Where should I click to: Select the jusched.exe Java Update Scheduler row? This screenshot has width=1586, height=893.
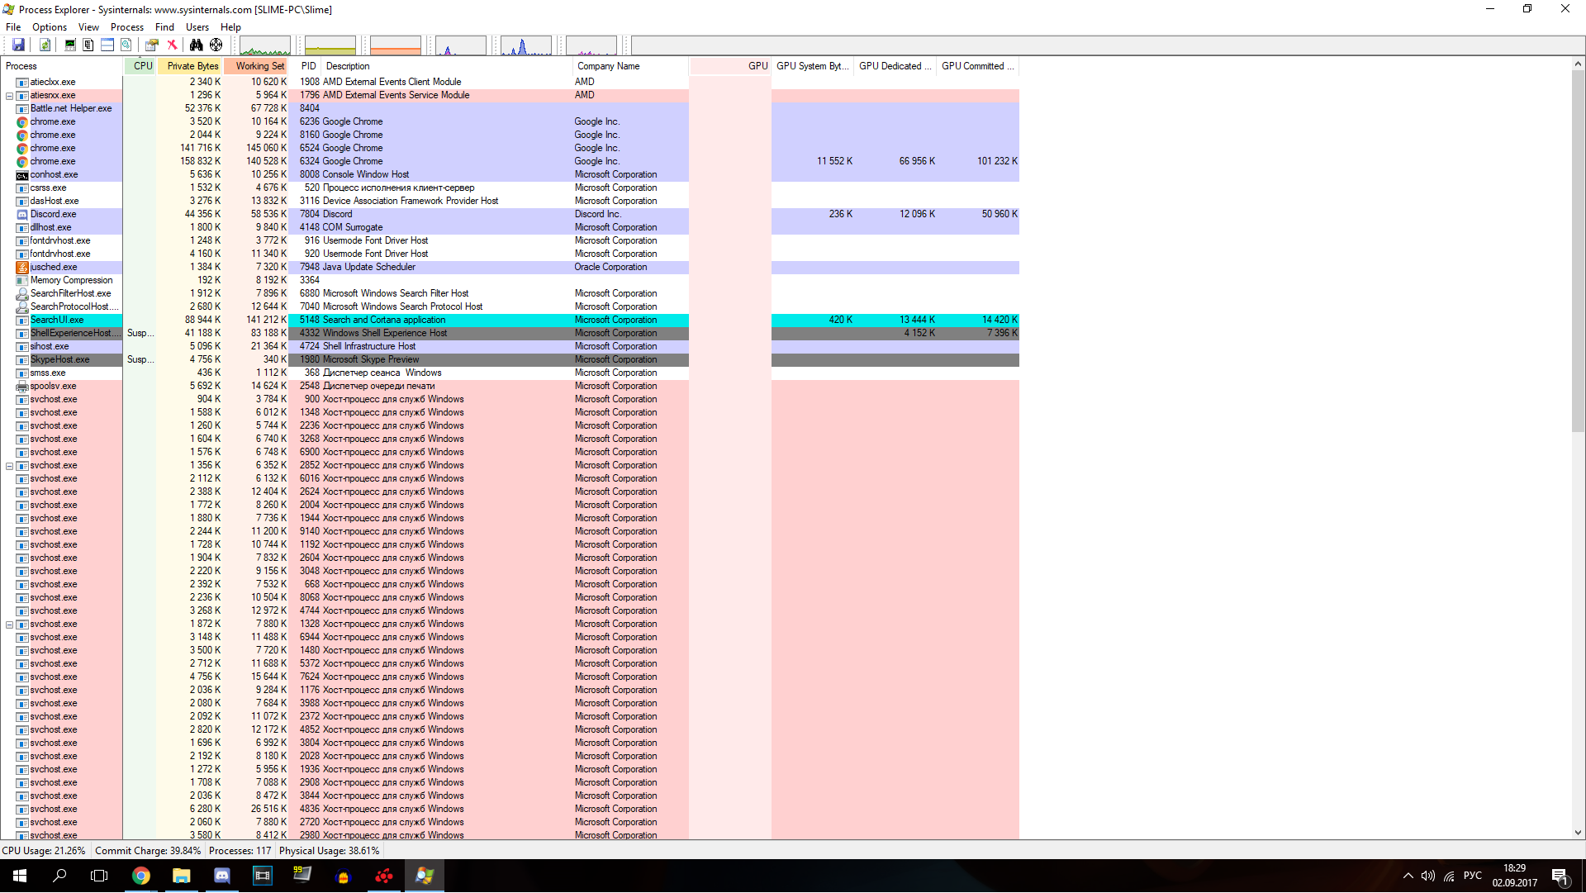[x=510, y=267]
